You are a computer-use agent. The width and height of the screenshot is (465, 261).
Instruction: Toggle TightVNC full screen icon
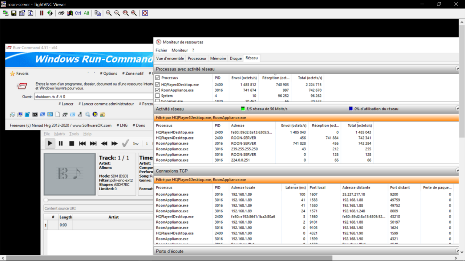pyautogui.click(x=145, y=13)
